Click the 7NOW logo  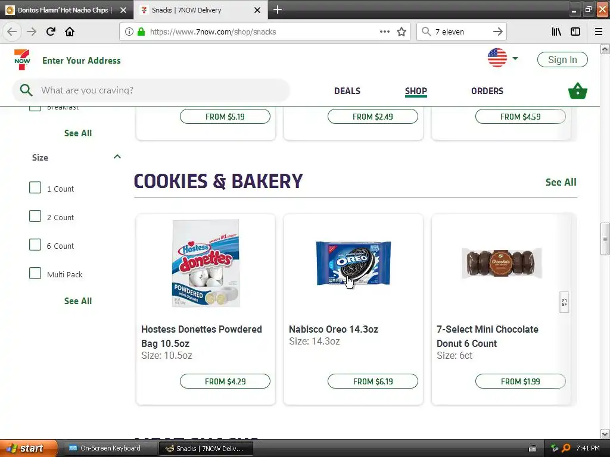22,60
